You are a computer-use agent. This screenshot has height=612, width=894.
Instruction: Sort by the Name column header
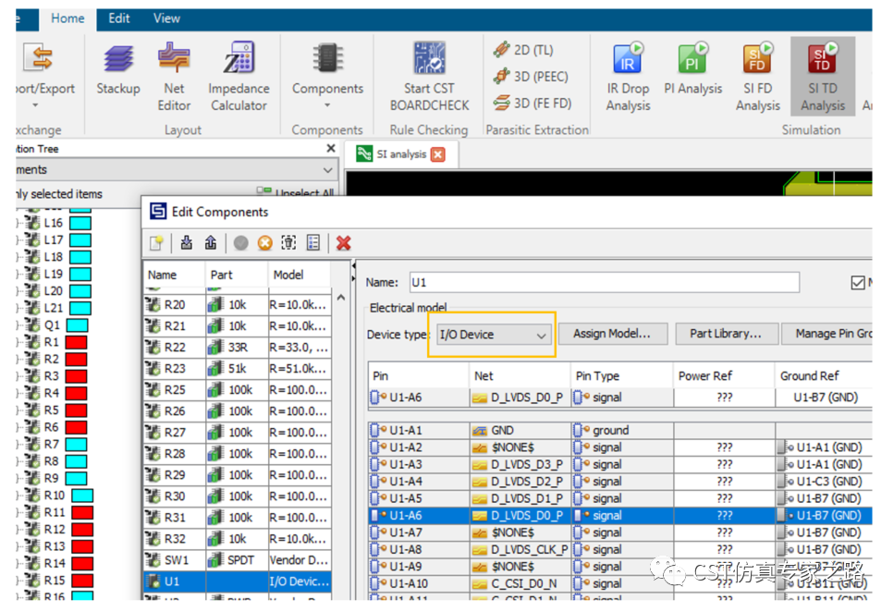tap(174, 275)
